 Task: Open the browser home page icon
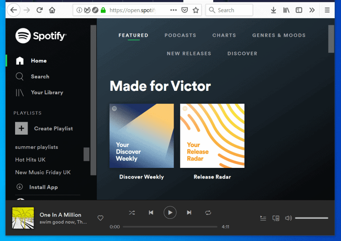point(52,10)
